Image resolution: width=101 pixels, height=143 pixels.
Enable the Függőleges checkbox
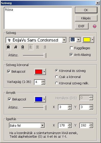[71, 48]
